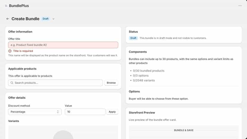Viewport: 247px width, 139px height.
Task: Open the Discount method Percentage dropdown
Action: [35, 112]
